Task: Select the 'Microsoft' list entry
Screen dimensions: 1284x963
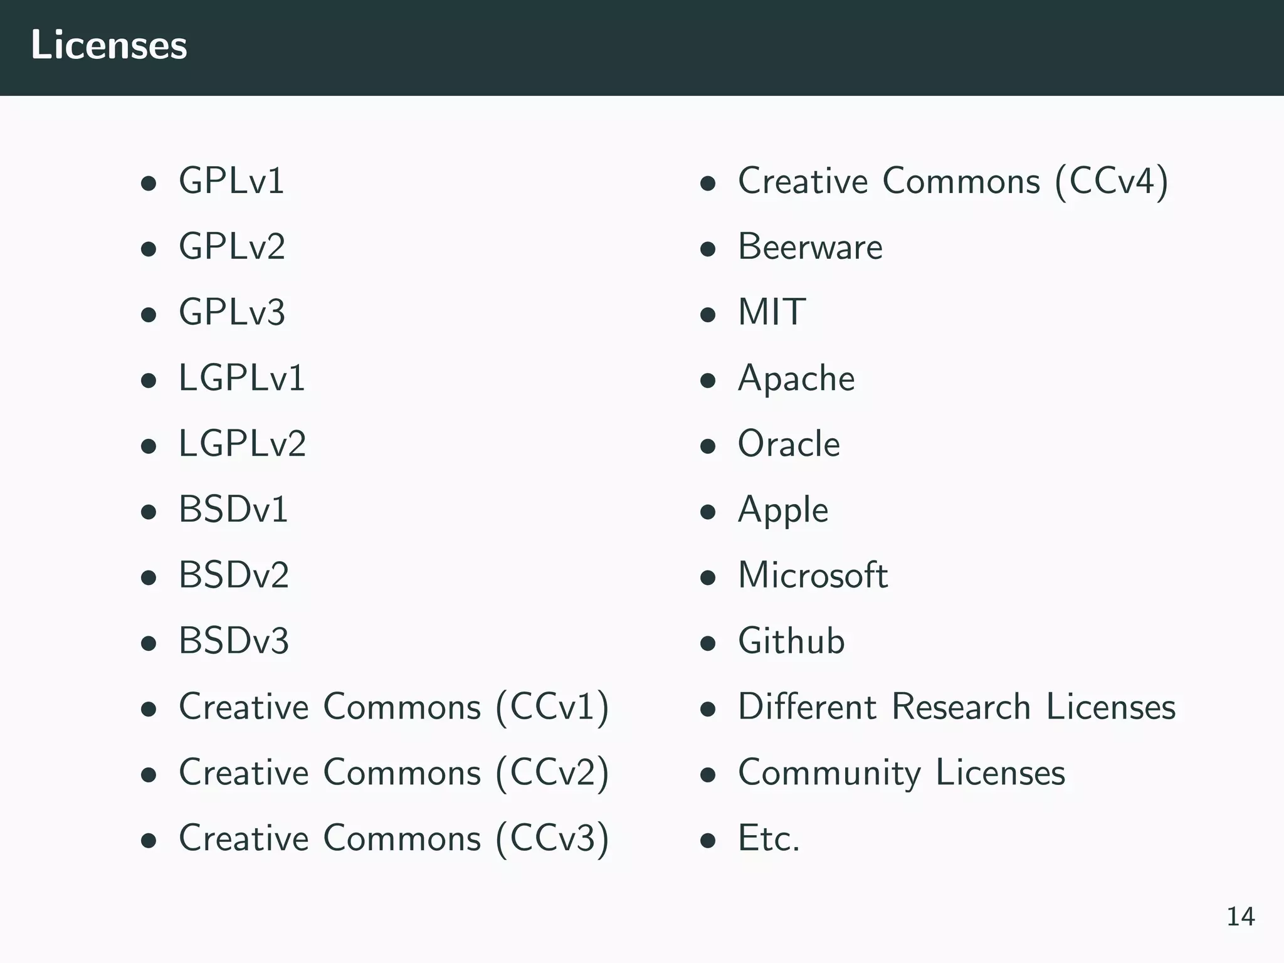Action: click(x=813, y=575)
